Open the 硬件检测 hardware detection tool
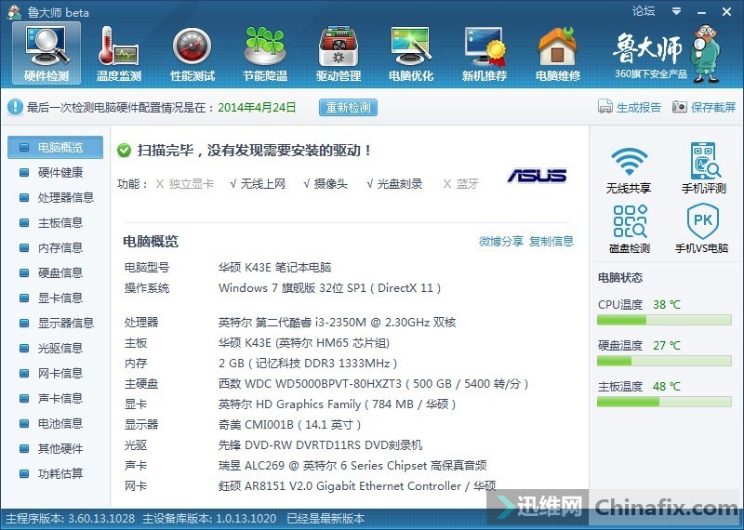The width and height of the screenshot is (744, 530). [46, 54]
